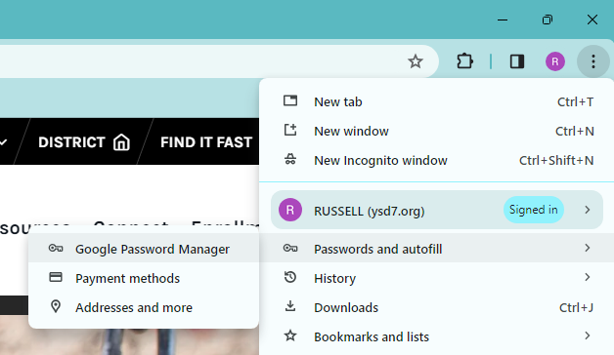Click the key icon beside Google Password Manager
This screenshot has height=355, width=614.
56,248
